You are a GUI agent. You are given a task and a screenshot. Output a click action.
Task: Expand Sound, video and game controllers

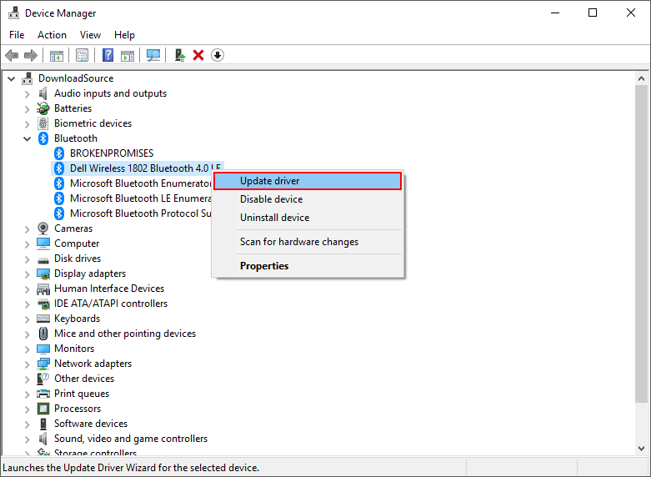(x=28, y=439)
